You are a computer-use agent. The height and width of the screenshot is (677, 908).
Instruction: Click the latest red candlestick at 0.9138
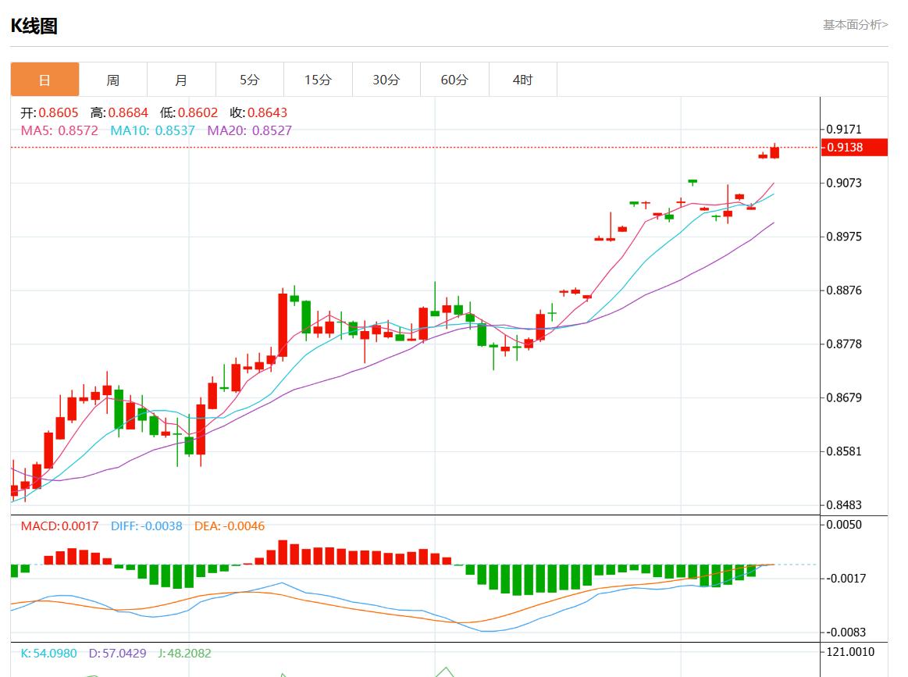pos(774,151)
